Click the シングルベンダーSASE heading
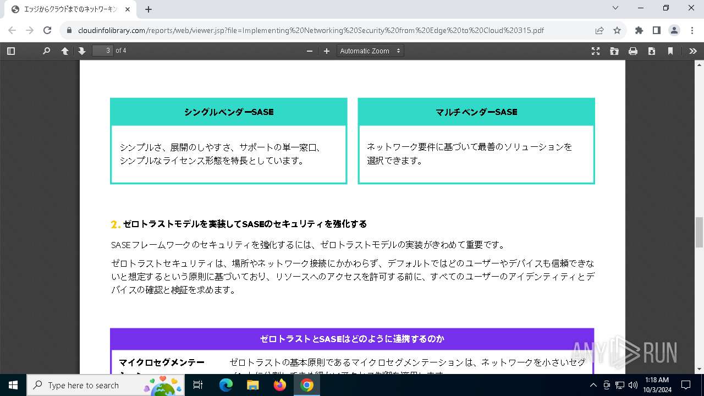 pyautogui.click(x=229, y=112)
